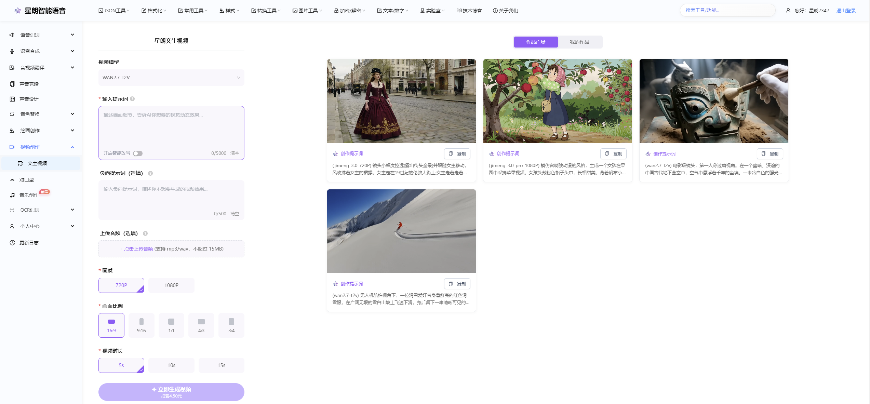This screenshot has height=404, width=870.
Task: Click the 更新日志 clock icon
Action: pos(12,243)
